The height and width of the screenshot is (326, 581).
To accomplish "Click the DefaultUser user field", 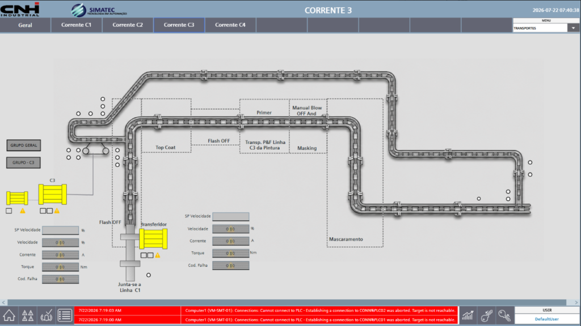I will (x=547, y=319).
